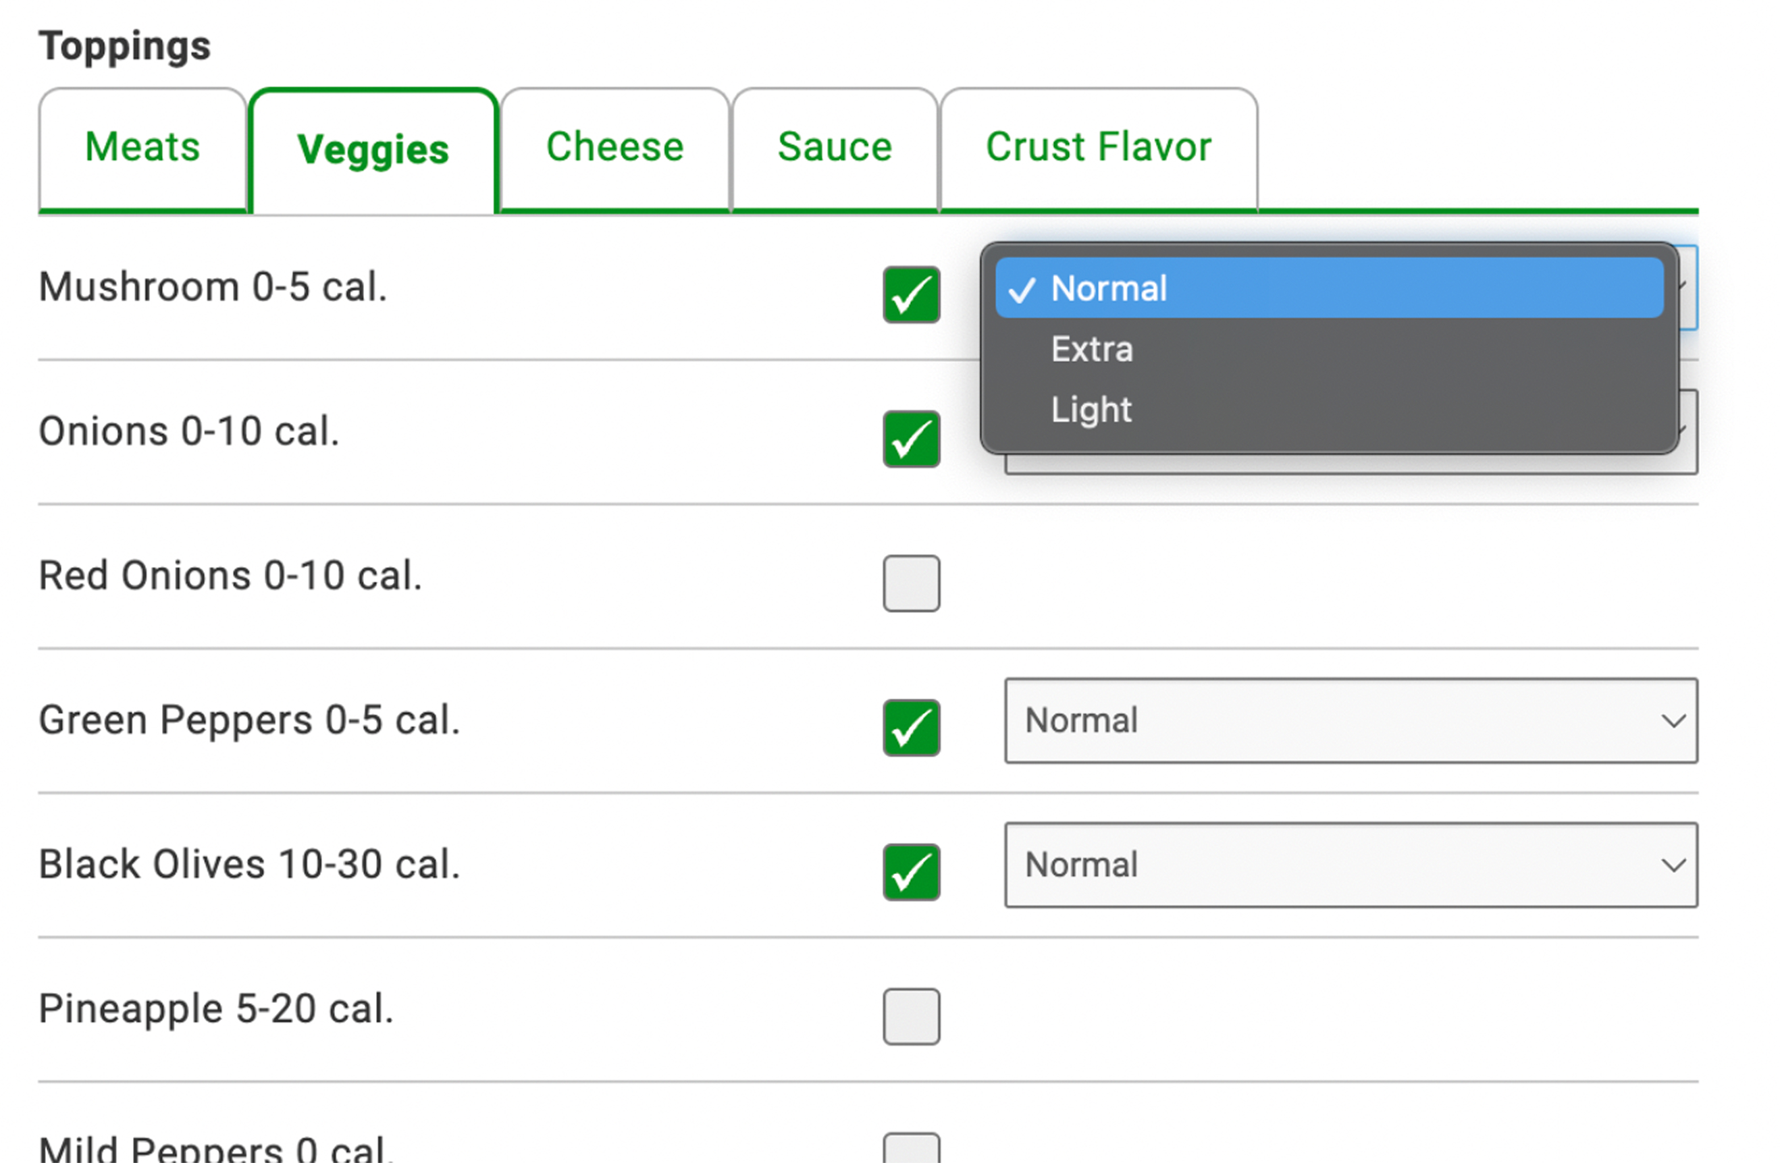
Task: Uncheck the Mushroom topping checkbox
Action: pyautogui.click(x=910, y=294)
